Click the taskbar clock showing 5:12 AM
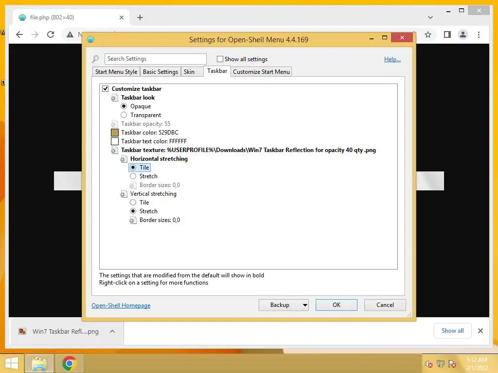Image resolution: width=498 pixels, height=373 pixels. 477,364
